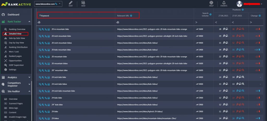Sort by the 27.07.2021 column header
267x121 pixels.
[237, 16]
